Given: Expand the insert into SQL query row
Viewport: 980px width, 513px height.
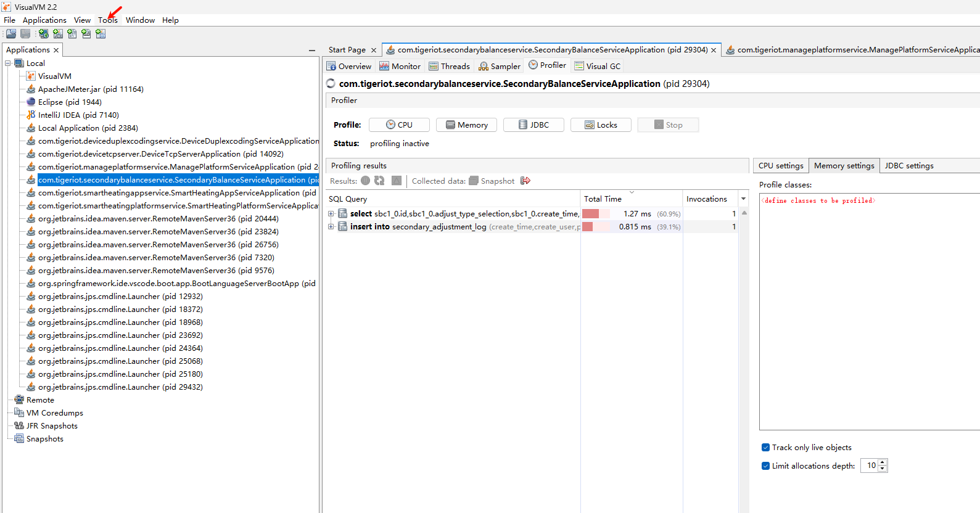Looking at the screenshot, I should (331, 227).
